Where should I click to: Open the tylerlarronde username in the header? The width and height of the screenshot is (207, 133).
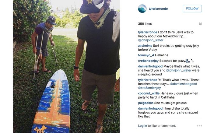(158, 9)
